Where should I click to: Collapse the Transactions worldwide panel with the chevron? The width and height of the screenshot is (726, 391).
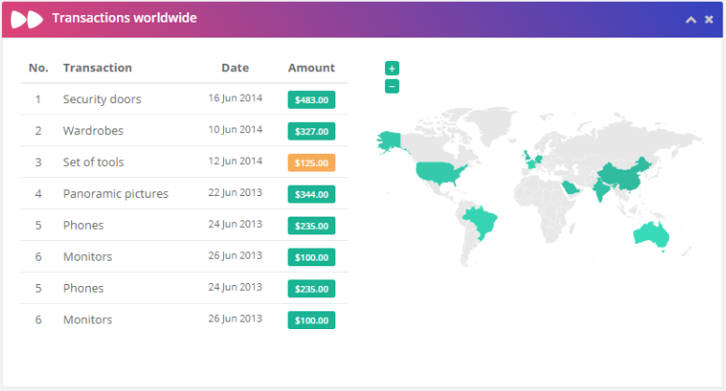pos(690,20)
